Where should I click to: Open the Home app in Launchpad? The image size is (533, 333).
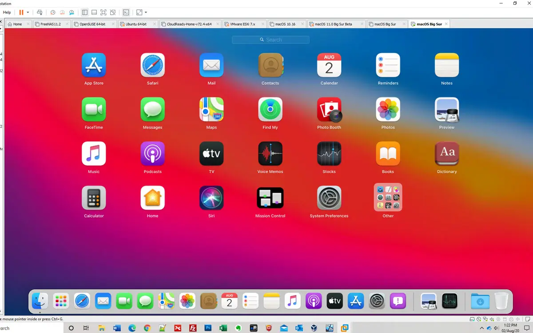coord(152,198)
